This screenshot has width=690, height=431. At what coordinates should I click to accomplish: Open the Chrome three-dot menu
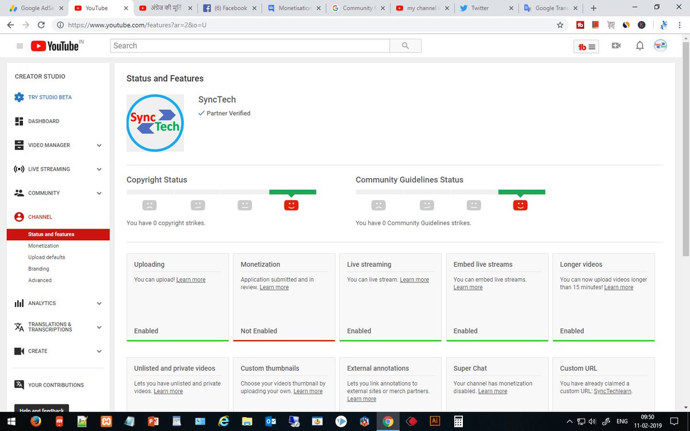680,25
